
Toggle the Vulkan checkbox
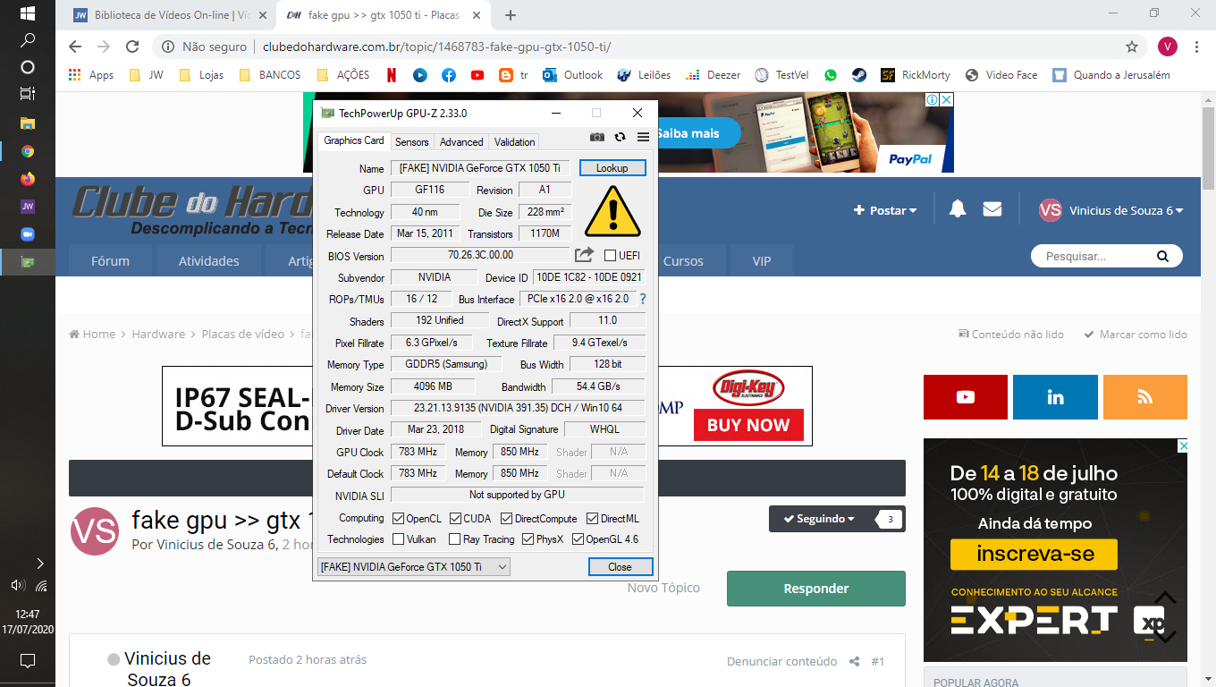coord(399,539)
